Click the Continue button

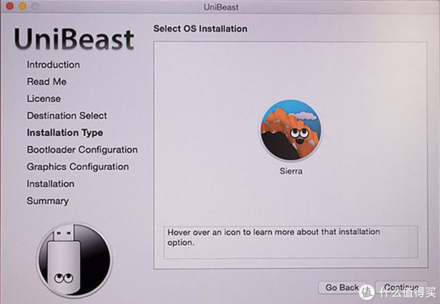tap(401, 287)
